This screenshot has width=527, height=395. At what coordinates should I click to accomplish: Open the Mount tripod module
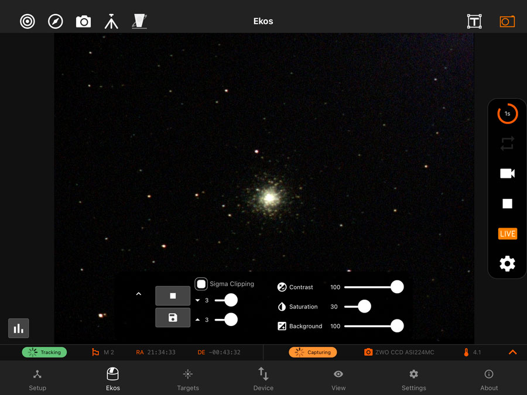tap(111, 22)
